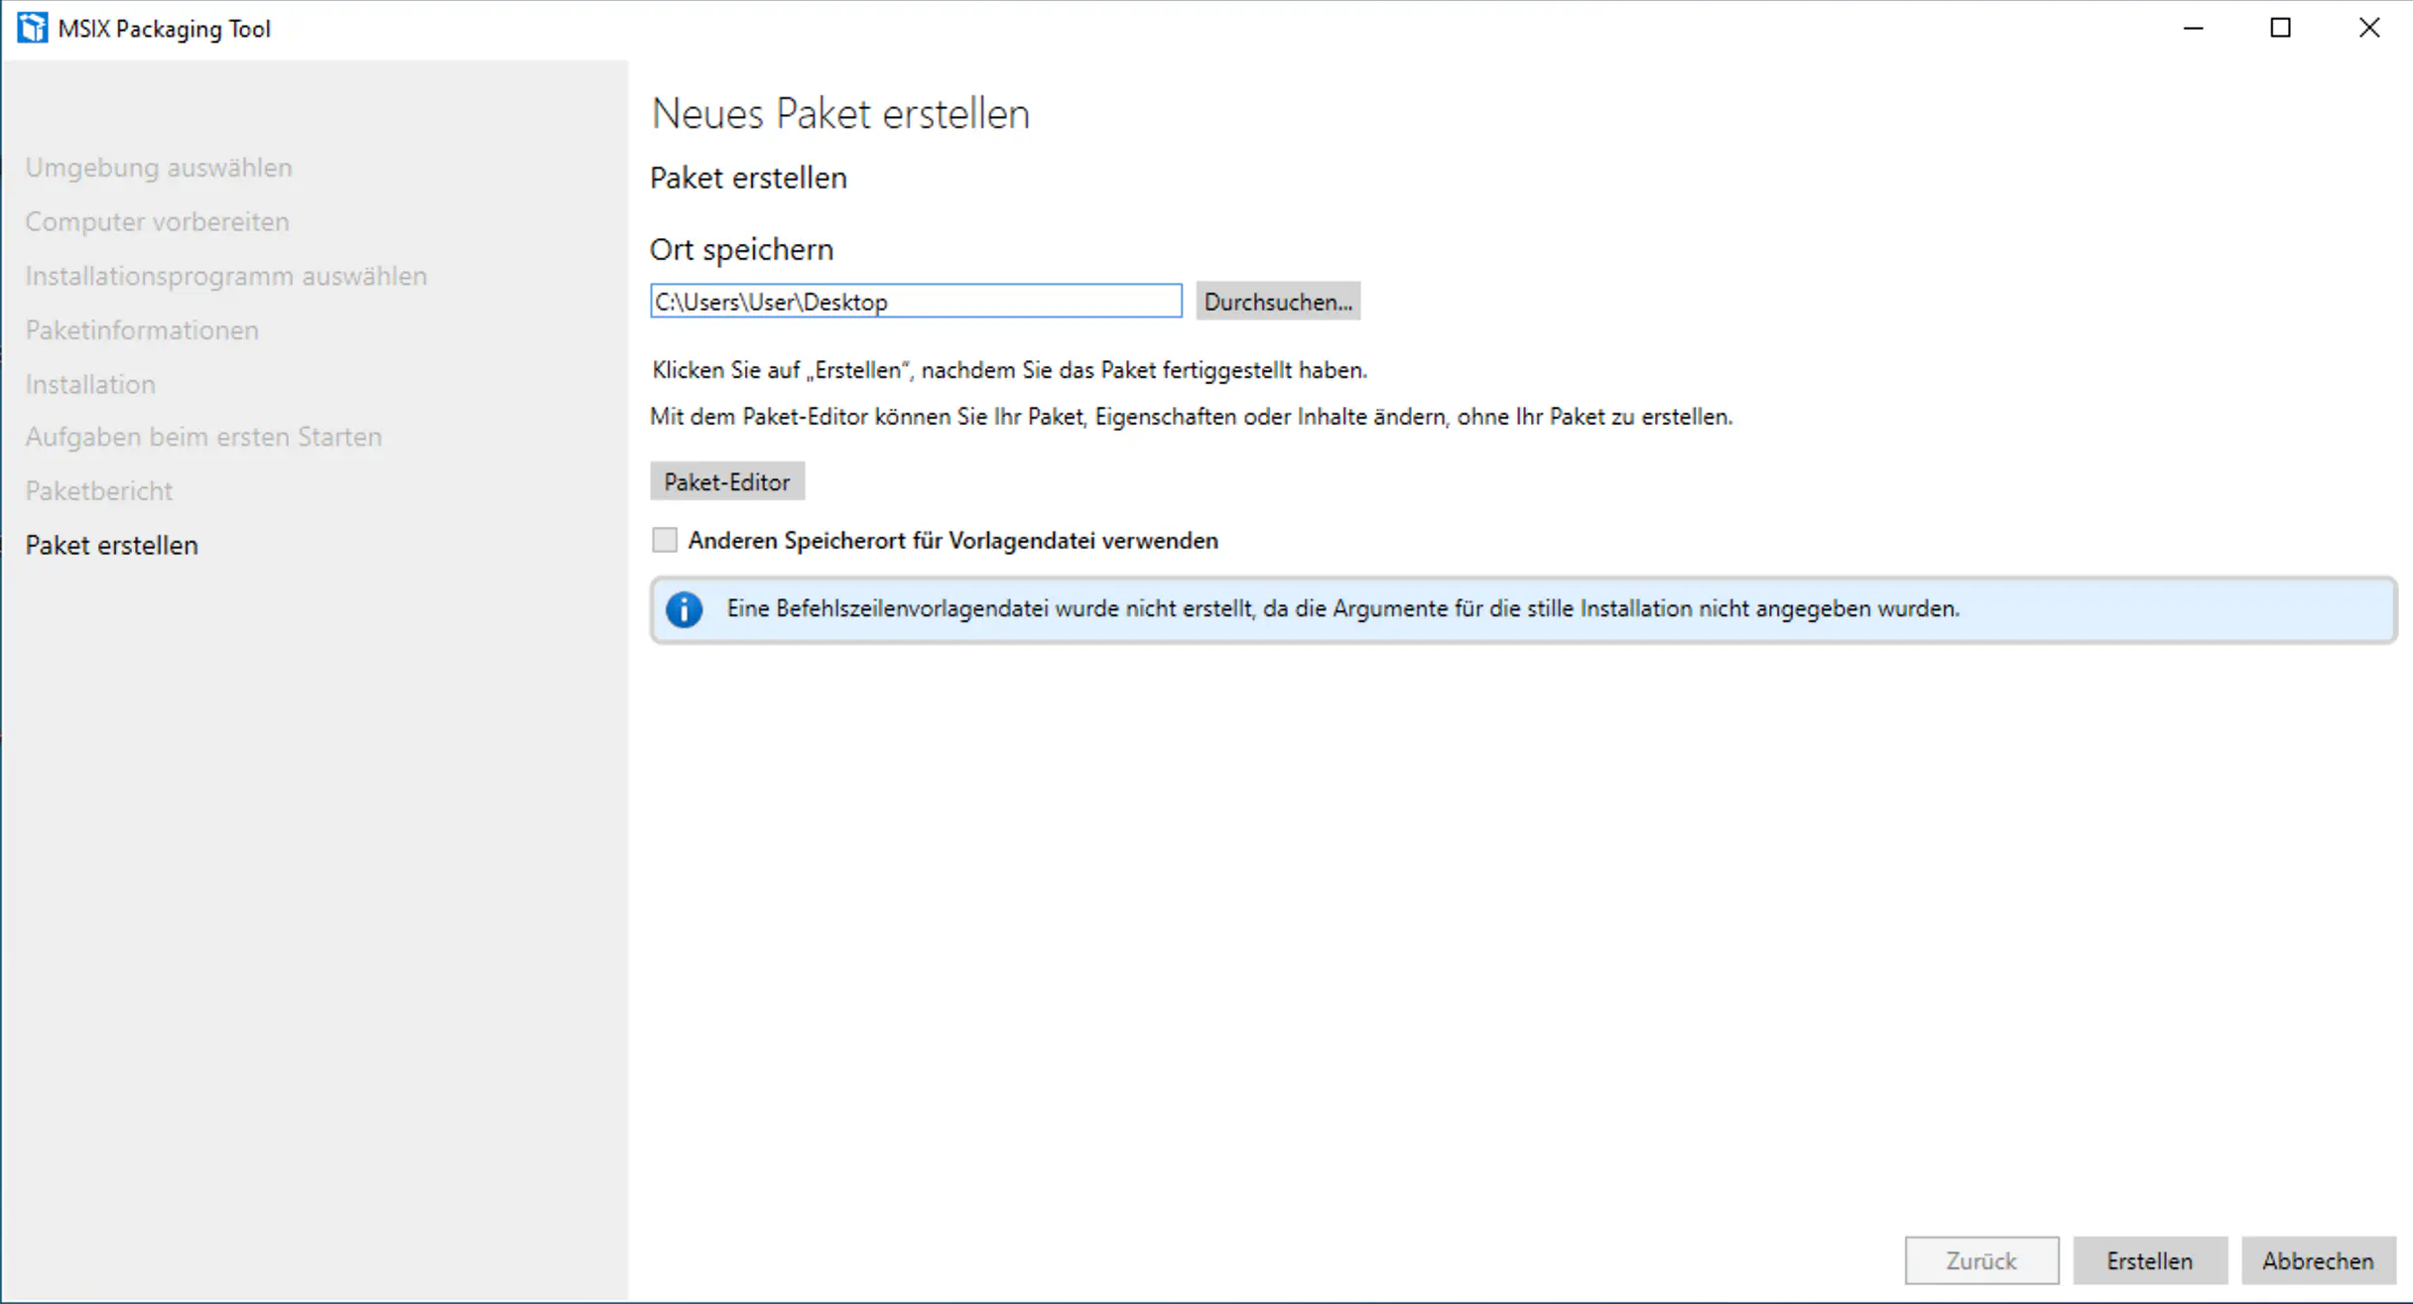Select 'Installationsprogramm auswählen' step
This screenshot has height=1304, width=2413.
point(226,276)
